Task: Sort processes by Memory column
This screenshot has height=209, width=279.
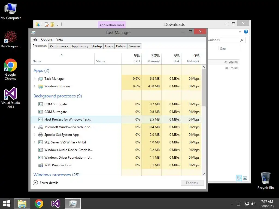Action: pos(151,59)
